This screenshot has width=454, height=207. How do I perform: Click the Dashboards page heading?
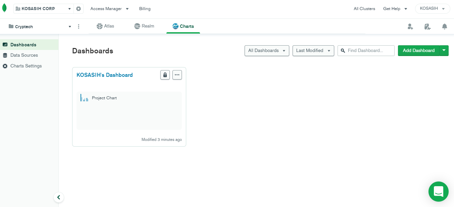pyautogui.click(x=93, y=51)
